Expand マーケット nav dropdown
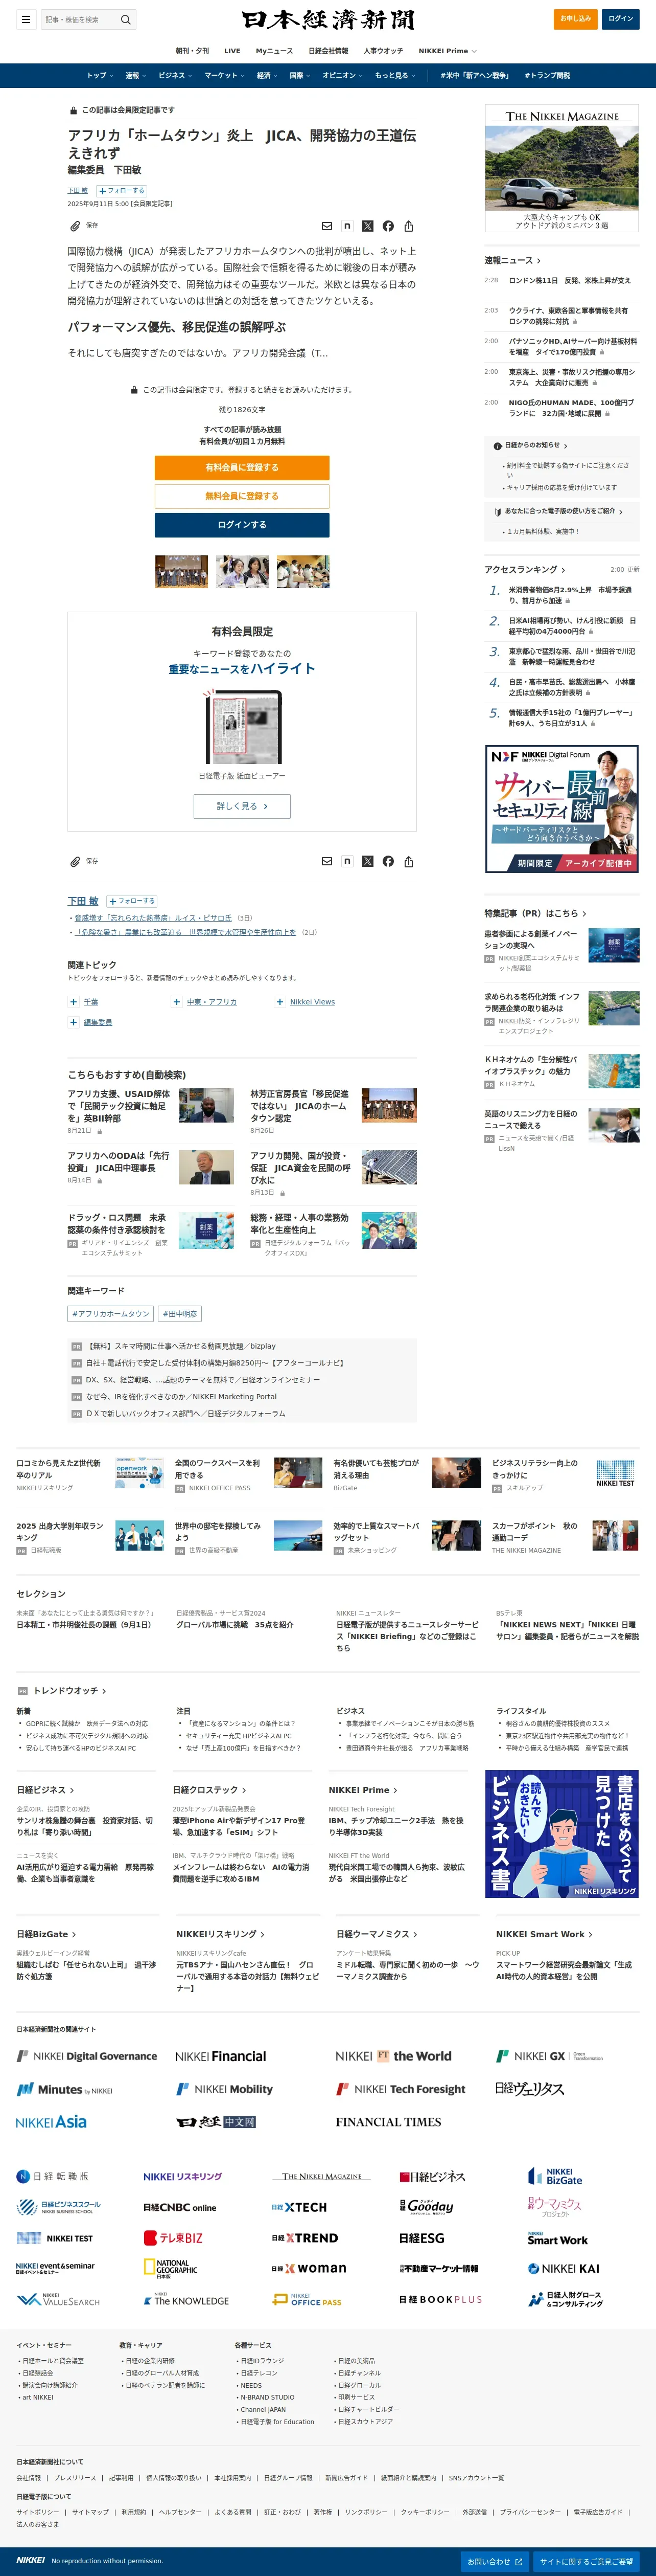 tap(224, 75)
